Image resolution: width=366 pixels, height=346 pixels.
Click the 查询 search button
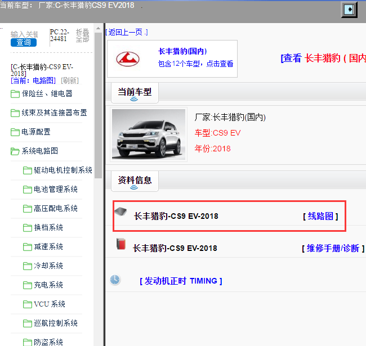[24, 42]
